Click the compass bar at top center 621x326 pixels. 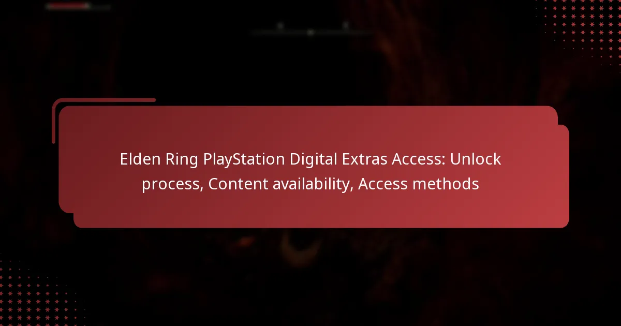[310, 32]
